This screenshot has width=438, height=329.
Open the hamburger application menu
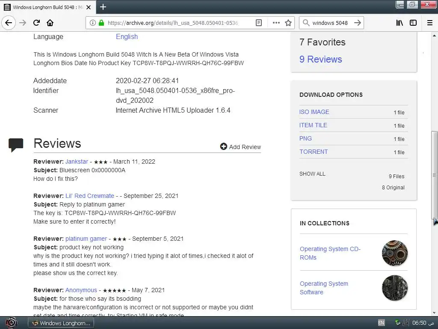click(x=430, y=23)
